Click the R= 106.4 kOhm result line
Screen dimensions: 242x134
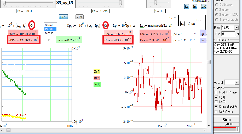pos(226,48)
